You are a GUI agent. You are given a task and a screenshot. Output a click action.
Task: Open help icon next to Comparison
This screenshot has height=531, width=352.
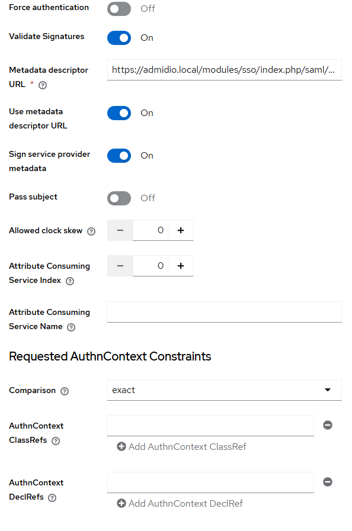click(65, 391)
